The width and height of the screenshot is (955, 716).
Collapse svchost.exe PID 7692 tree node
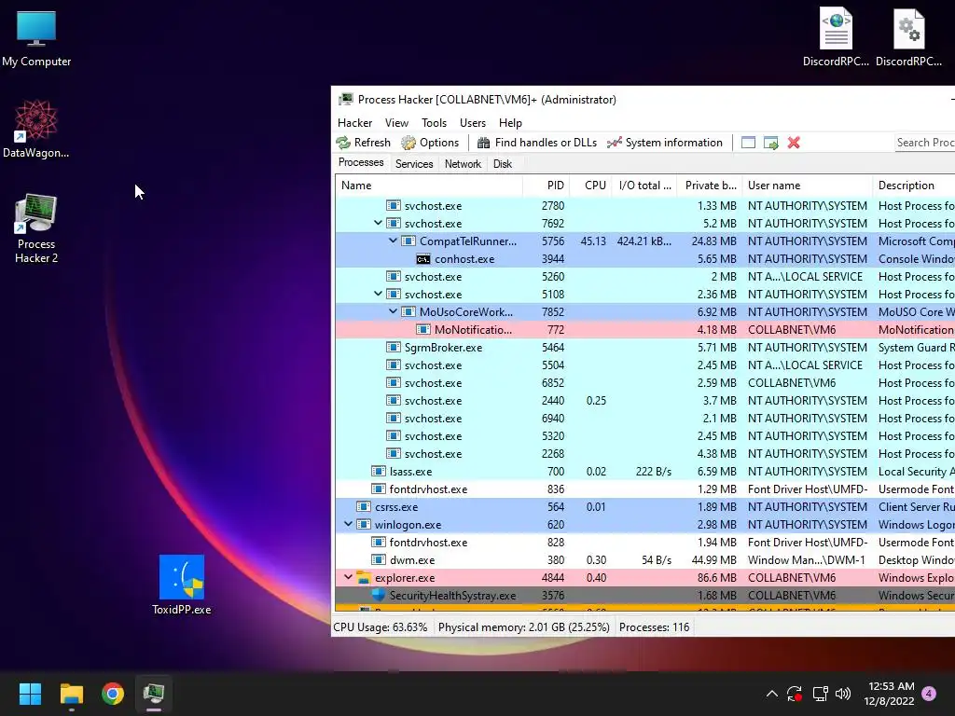coord(379,224)
